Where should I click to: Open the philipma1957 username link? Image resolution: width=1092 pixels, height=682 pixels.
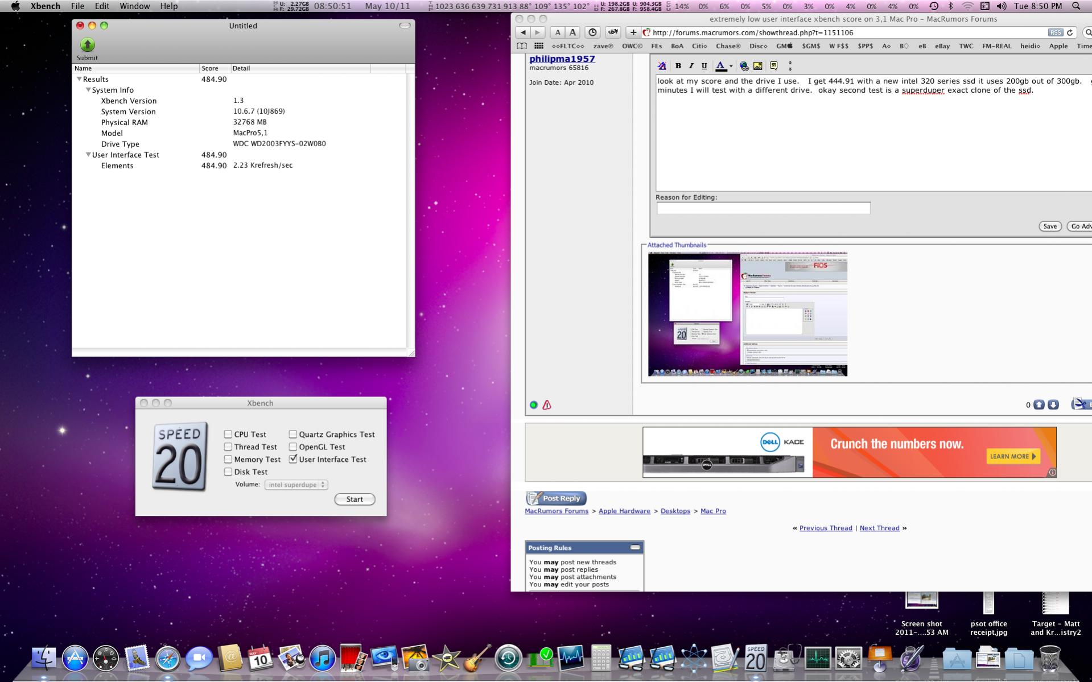coord(562,59)
